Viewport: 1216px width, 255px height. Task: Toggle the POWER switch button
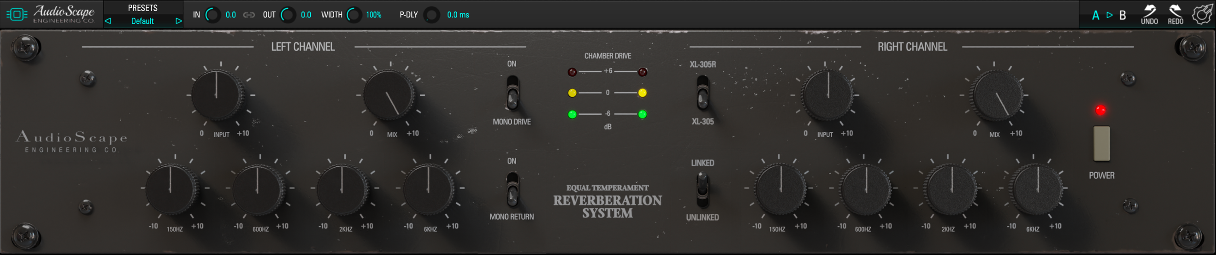pos(1102,143)
